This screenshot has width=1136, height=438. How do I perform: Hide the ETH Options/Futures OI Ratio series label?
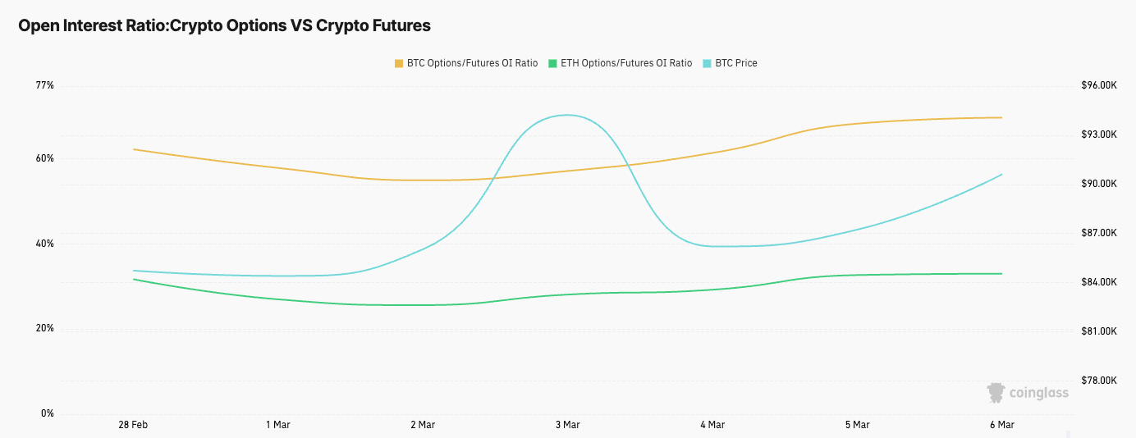[625, 63]
